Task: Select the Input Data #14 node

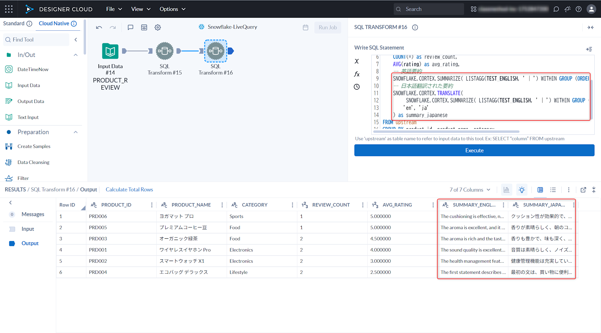Action: 110,51
